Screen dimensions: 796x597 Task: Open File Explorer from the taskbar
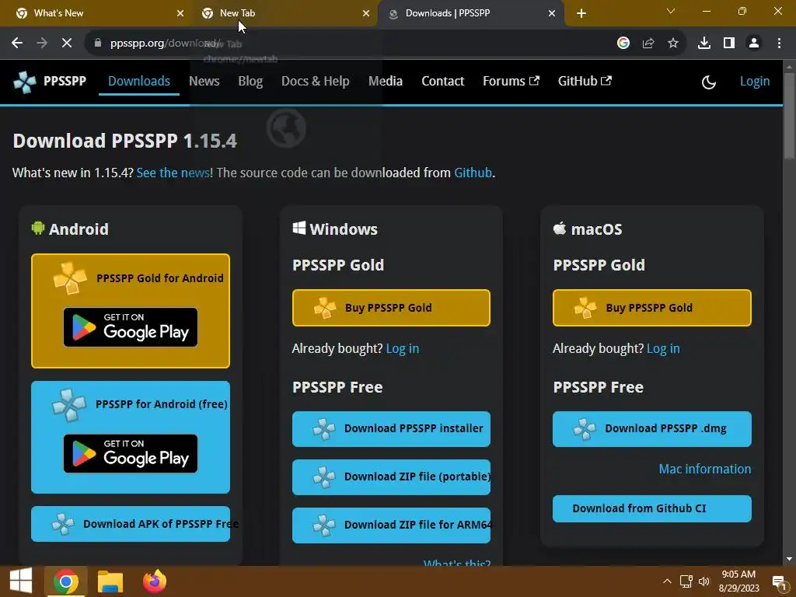click(110, 581)
